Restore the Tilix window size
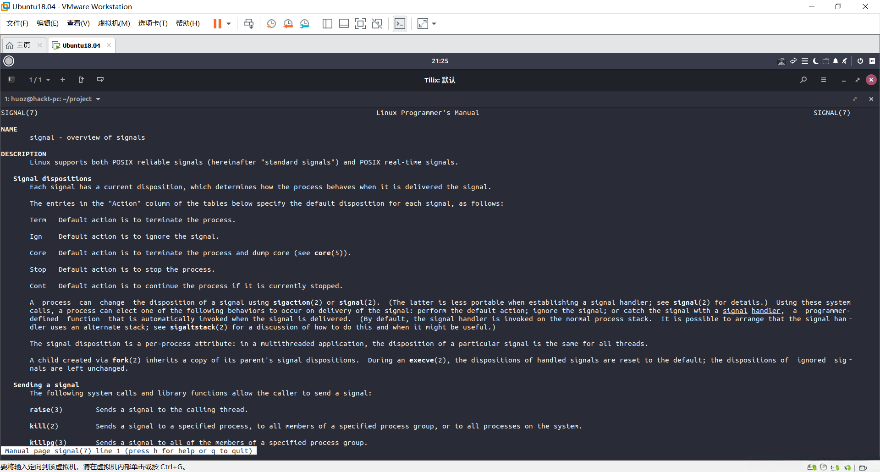 [x=858, y=80]
